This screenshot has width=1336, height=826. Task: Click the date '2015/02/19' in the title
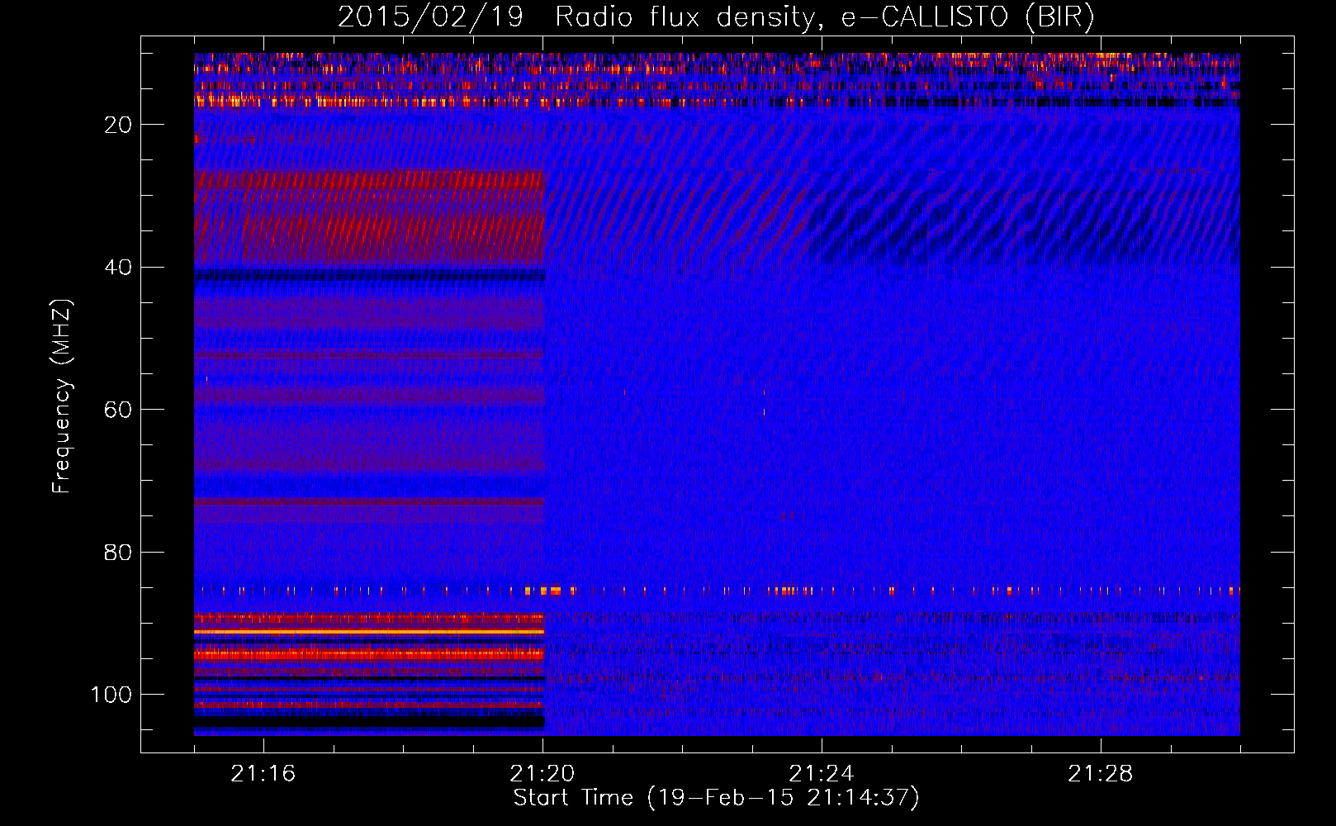tap(430, 17)
